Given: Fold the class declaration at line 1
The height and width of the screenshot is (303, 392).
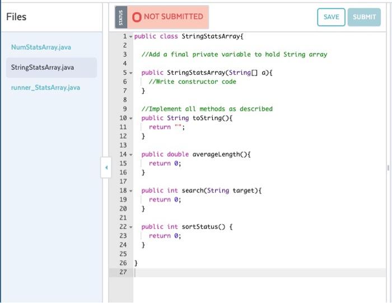Looking at the screenshot, I should tap(130, 37).
